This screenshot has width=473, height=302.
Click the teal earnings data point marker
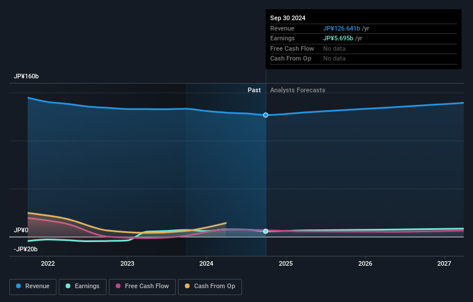(x=266, y=231)
